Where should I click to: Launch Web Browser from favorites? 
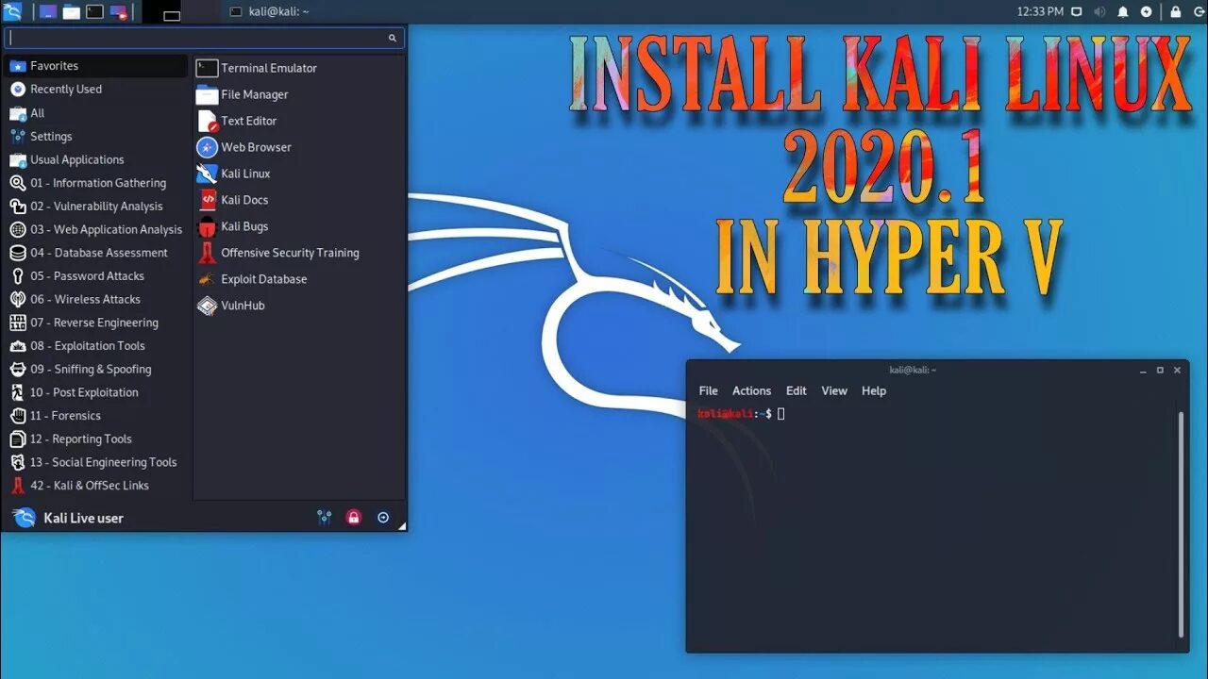click(299, 147)
